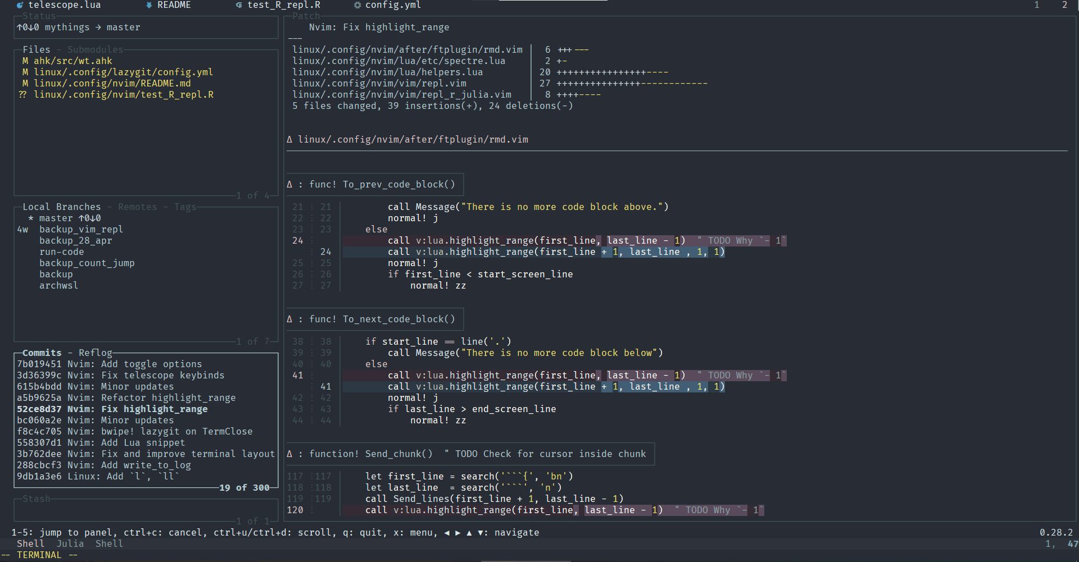This screenshot has width=1079, height=562.
Task: Click the 'Nvim: Fix highlight_range' patch title
Action: pyautogui.click(x=379, y=27)
